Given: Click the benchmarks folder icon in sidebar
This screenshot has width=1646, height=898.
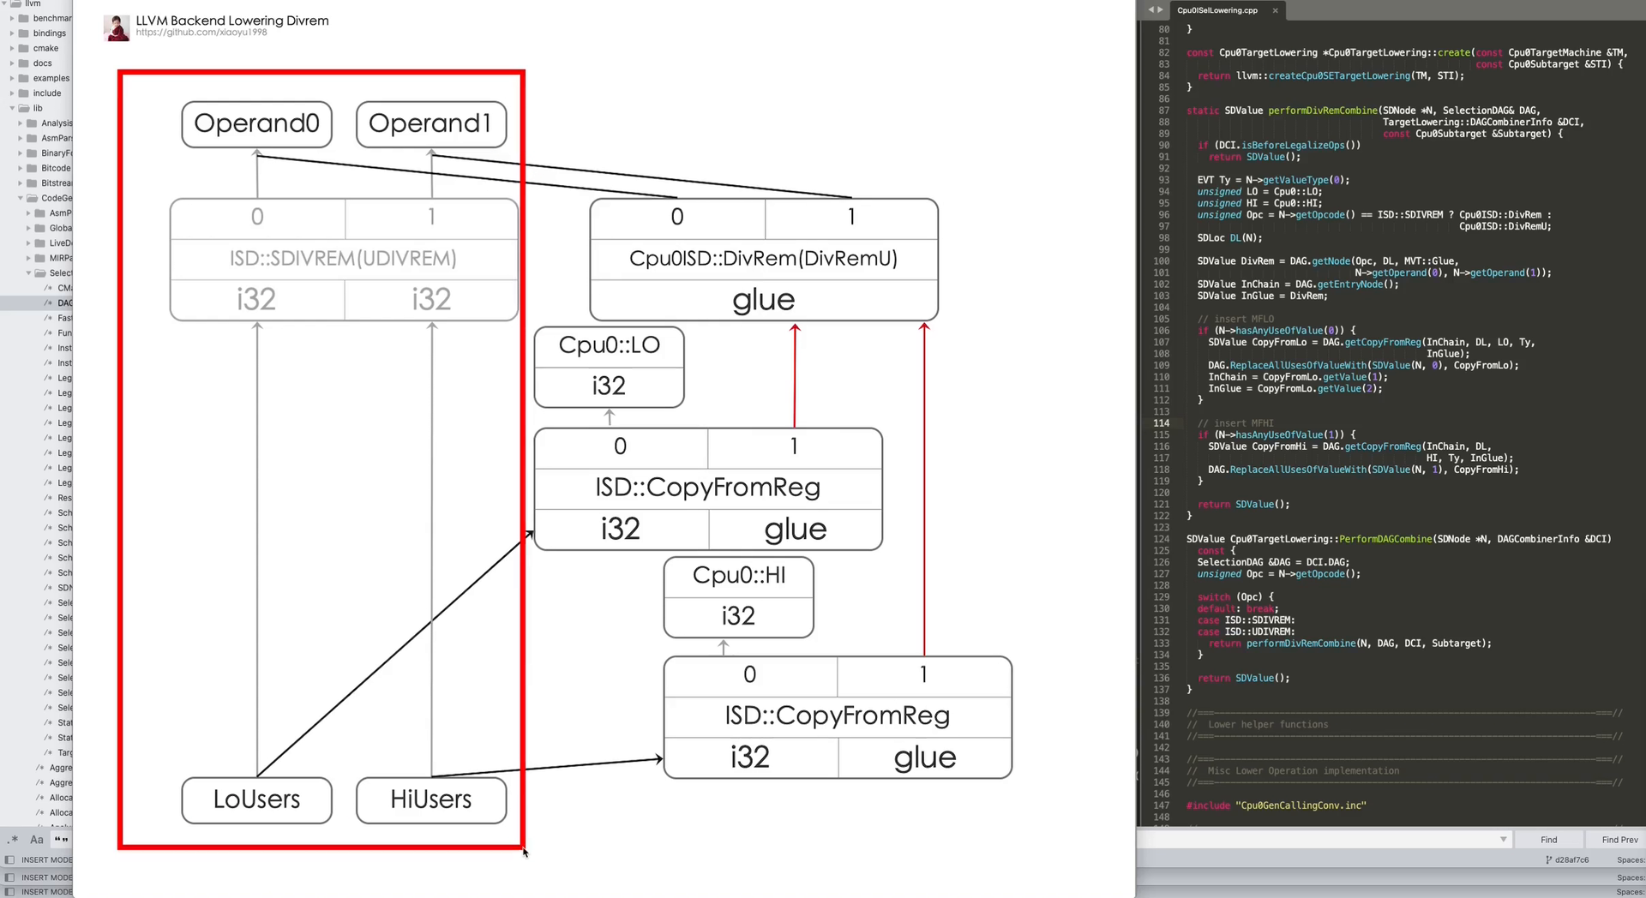Looking at the screenshot, I should (x=24, y=18).
